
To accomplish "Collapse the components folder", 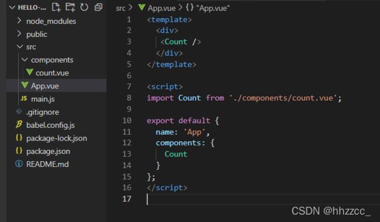I will (25, 60).
